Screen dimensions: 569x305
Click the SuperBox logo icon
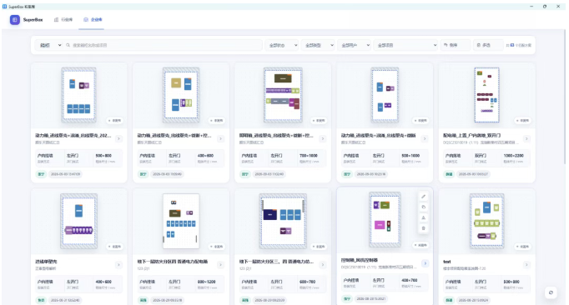click(x=15, y=20)
